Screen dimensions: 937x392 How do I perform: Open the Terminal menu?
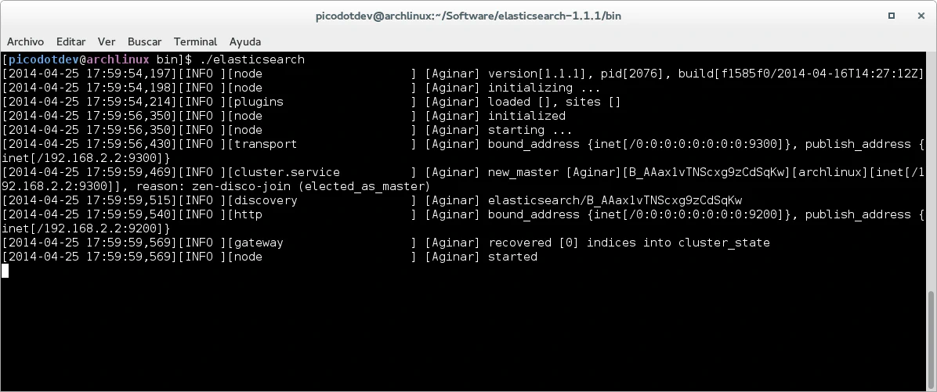195,41
